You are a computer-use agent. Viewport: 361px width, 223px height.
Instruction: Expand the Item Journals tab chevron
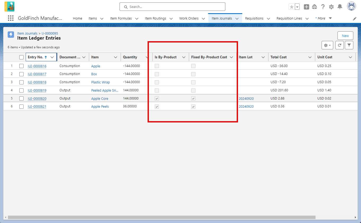point(237,18)
